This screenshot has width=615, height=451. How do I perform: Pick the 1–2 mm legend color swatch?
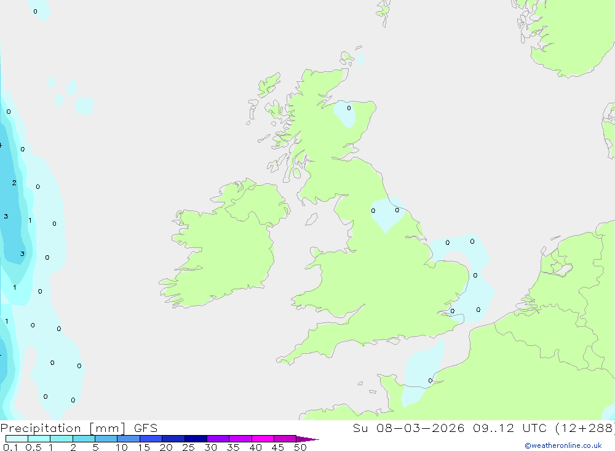click(61, 439)
